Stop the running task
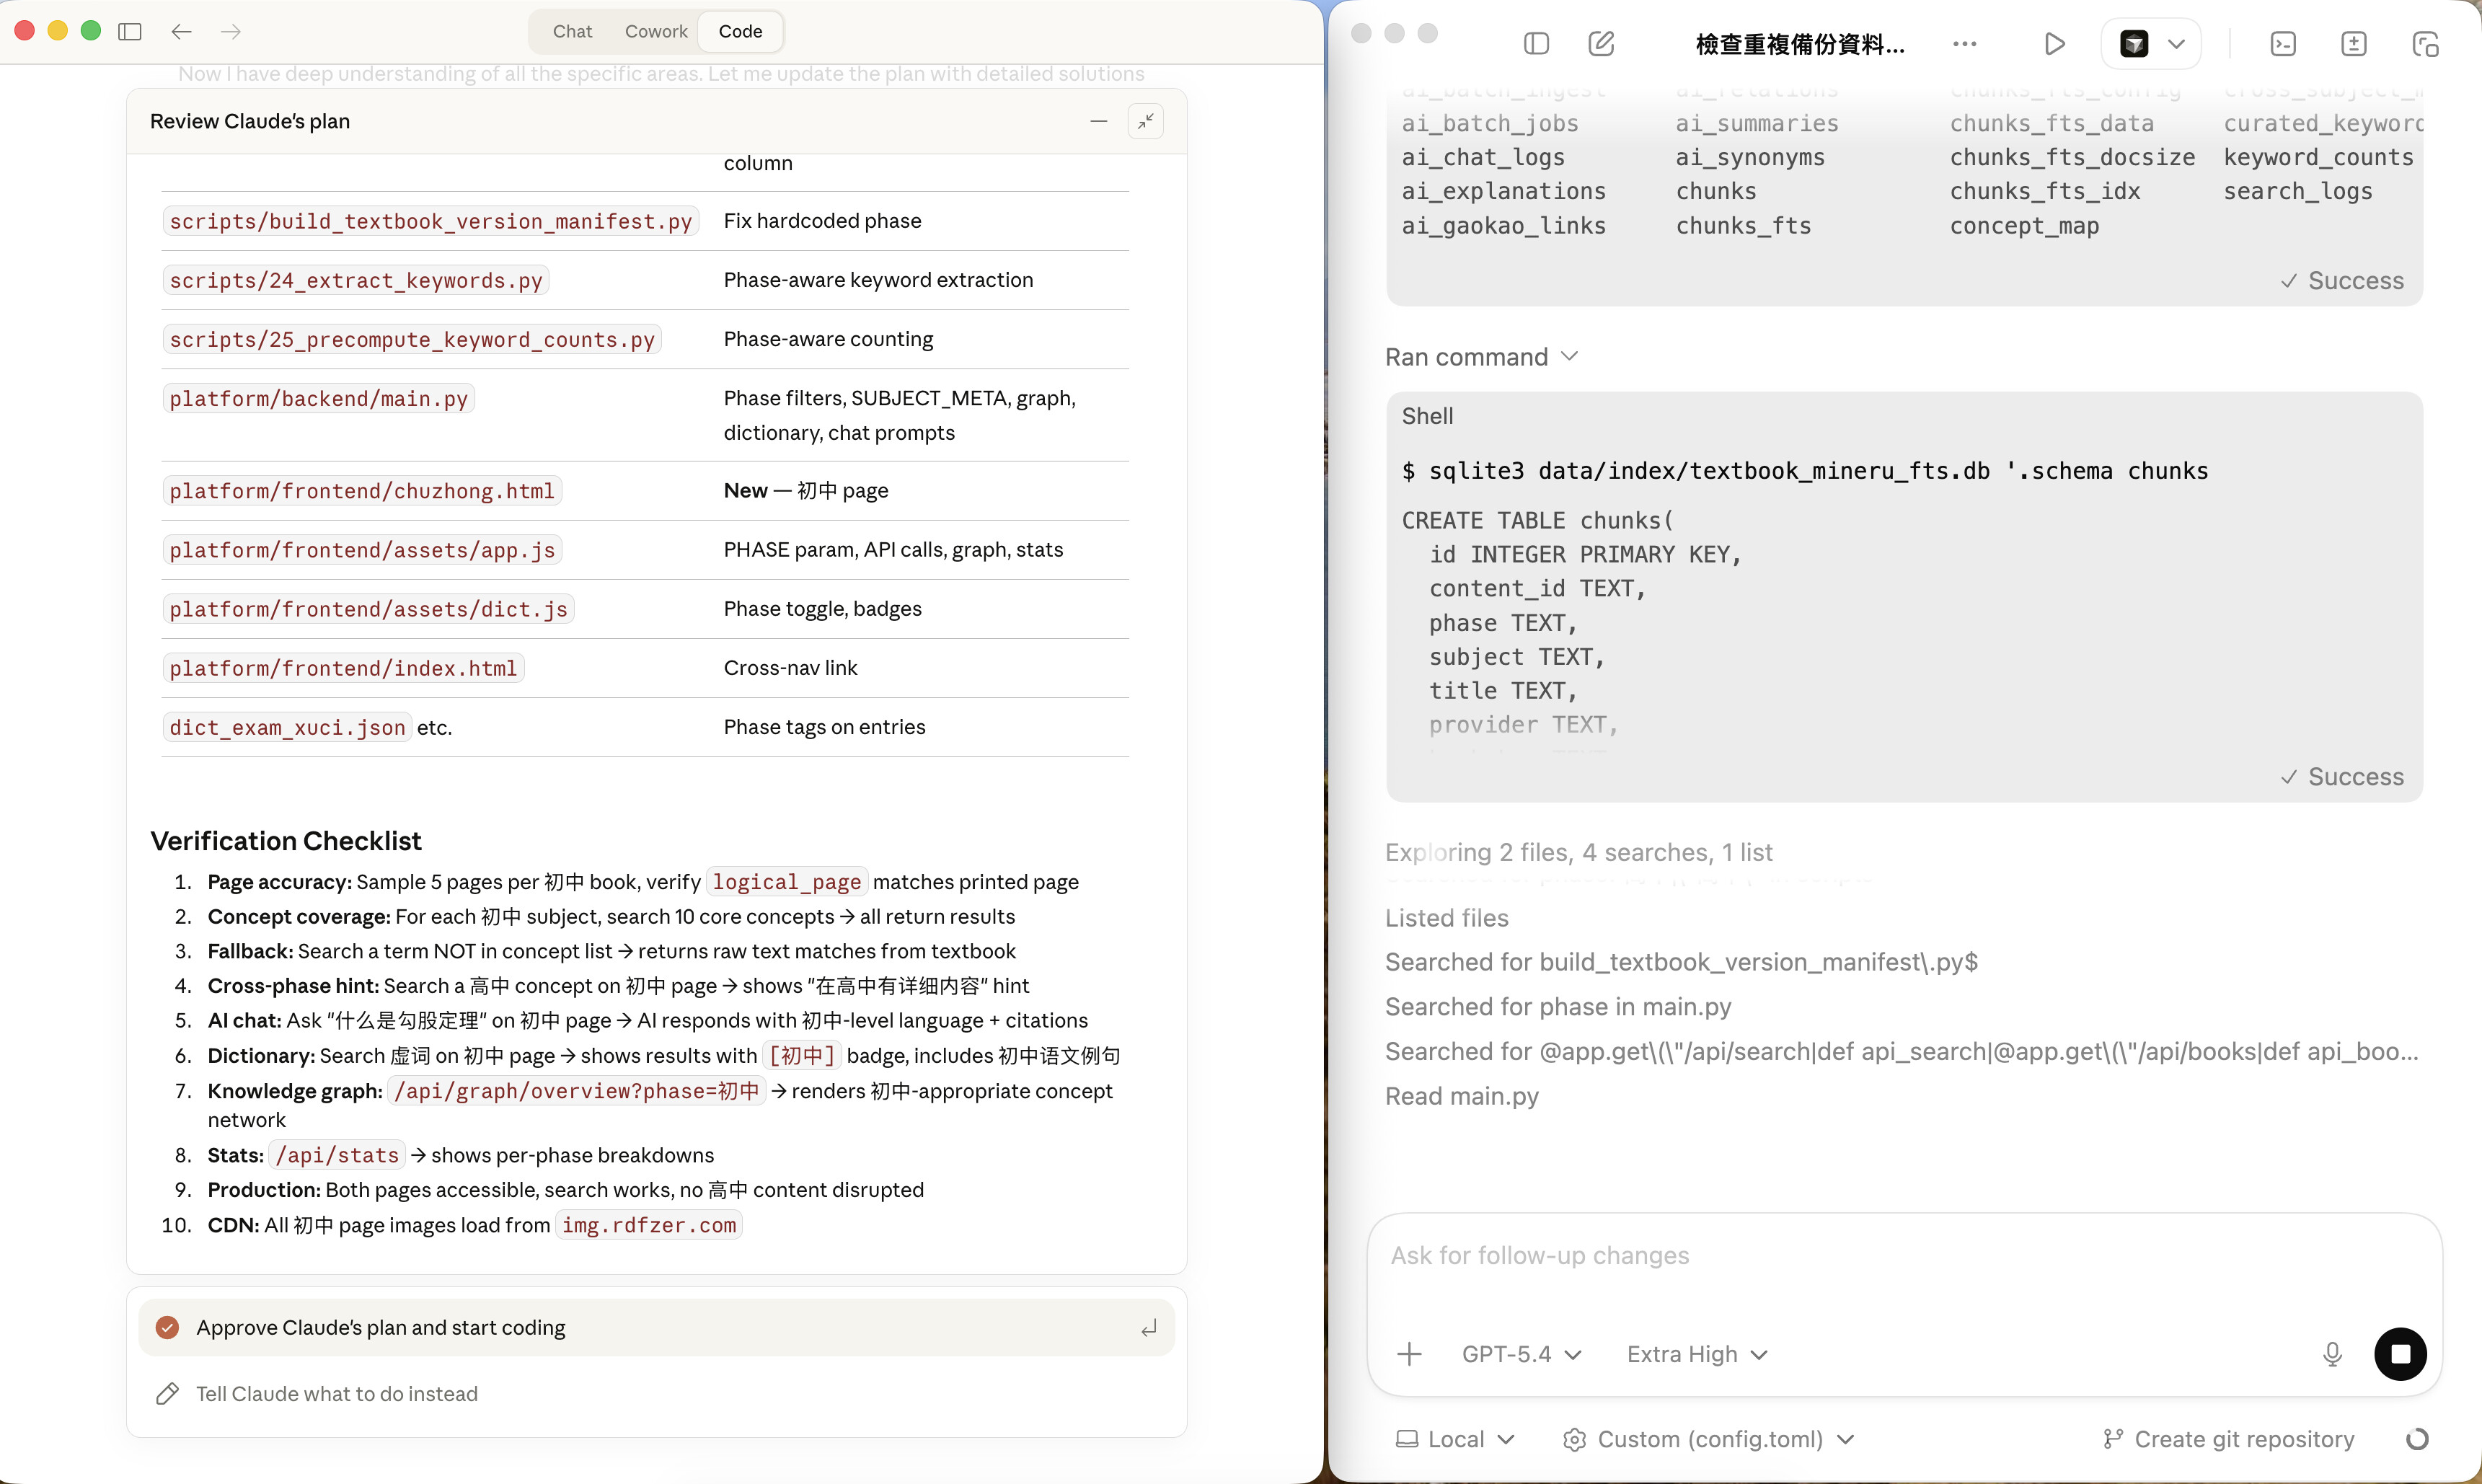The image size is (2482, 1484). (x=2400, y=1353)
